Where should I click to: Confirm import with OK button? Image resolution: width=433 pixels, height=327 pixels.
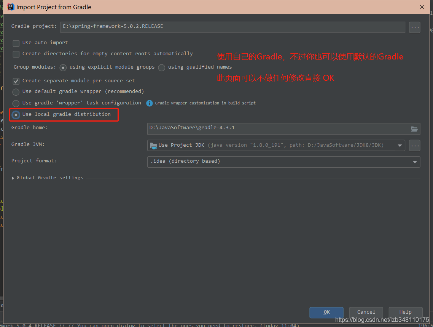(x=326, y=313)
